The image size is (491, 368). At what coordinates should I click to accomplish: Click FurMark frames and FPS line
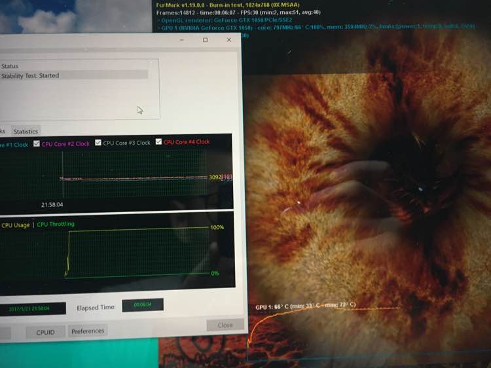(238, 12)
